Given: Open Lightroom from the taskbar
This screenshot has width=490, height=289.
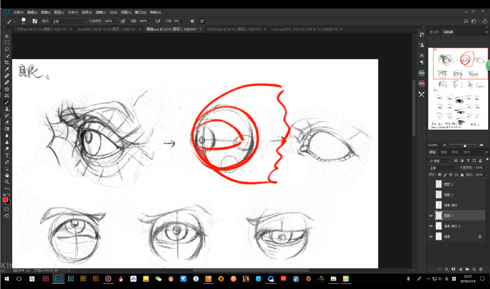Looking at the screenshot, I should 71,279.
